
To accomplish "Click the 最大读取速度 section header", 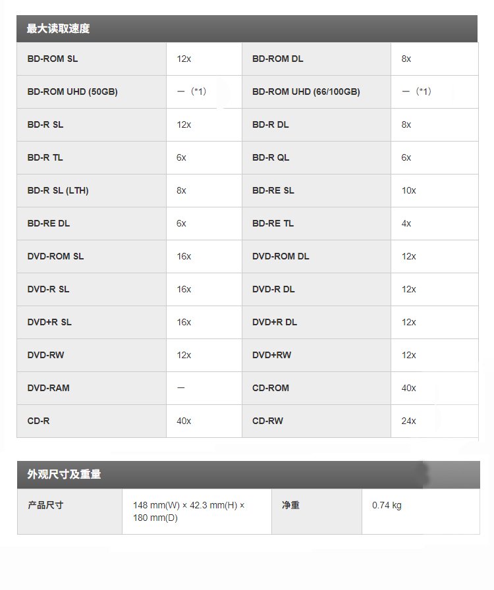I will (58, 29).
